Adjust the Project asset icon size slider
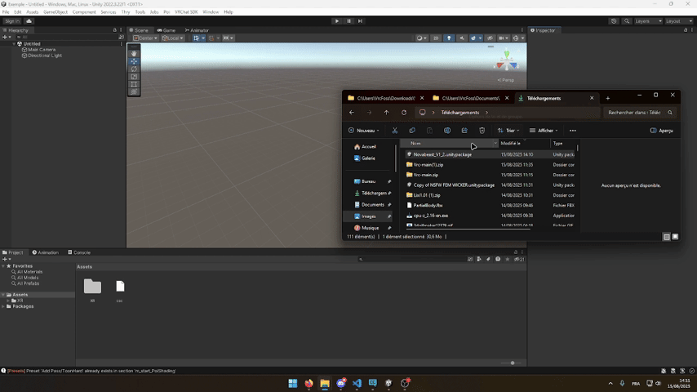 513,363
